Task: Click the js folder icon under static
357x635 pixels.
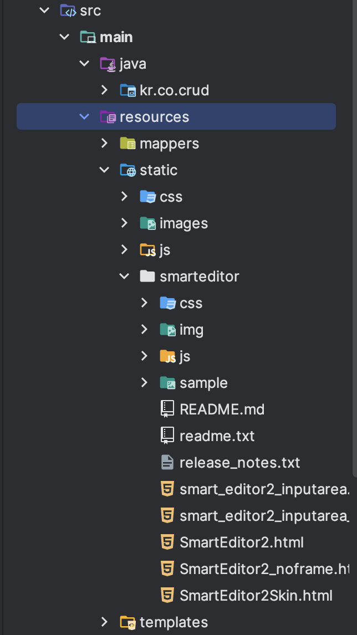Action: pos(148,250)
